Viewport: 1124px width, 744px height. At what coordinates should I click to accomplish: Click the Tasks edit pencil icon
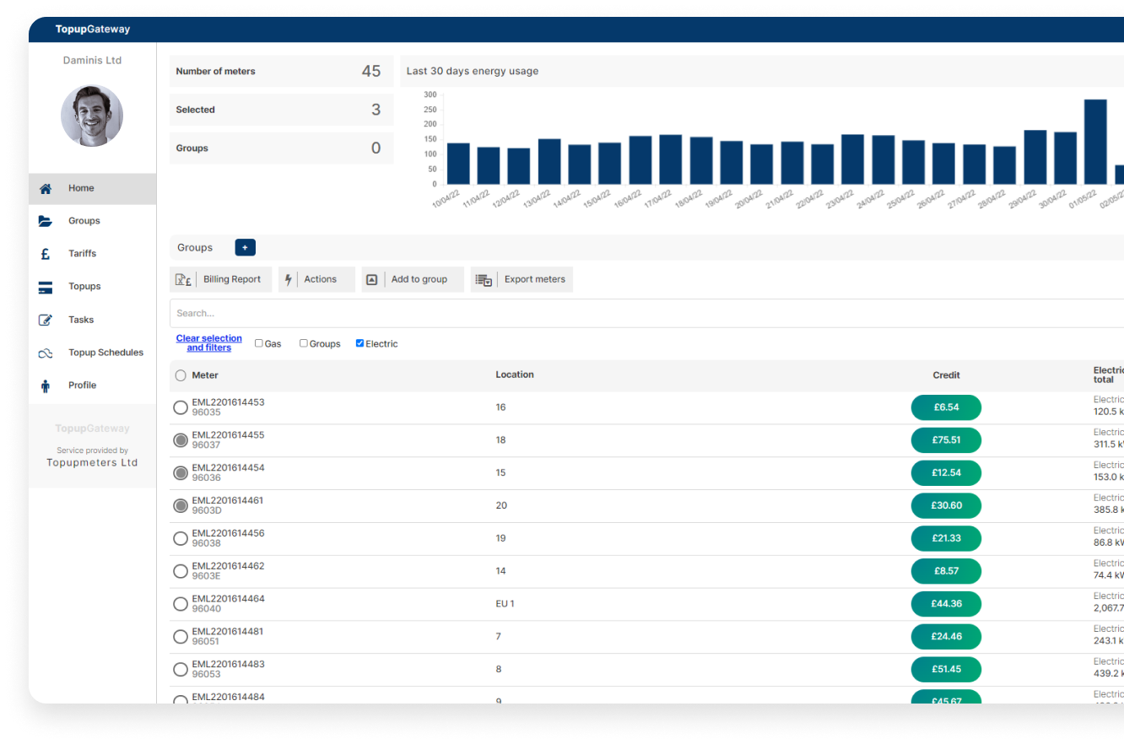click(46, 321)
